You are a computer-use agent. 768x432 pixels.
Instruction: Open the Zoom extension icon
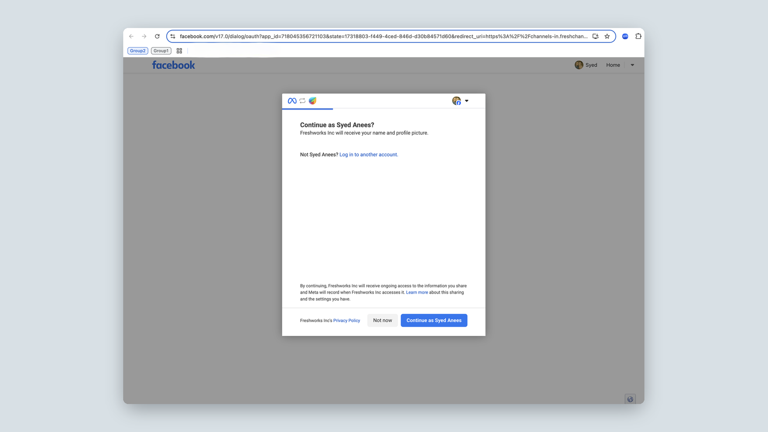[625, 36]
